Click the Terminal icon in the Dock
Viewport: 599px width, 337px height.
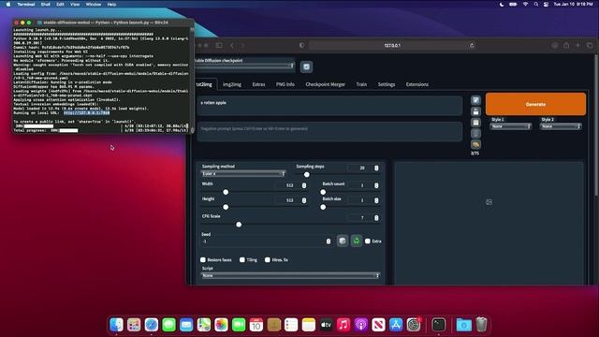click(x=439, y=325)
